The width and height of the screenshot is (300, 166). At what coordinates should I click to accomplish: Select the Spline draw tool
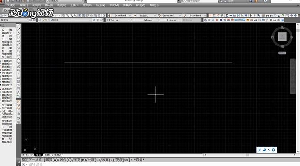tap(19, 56)
